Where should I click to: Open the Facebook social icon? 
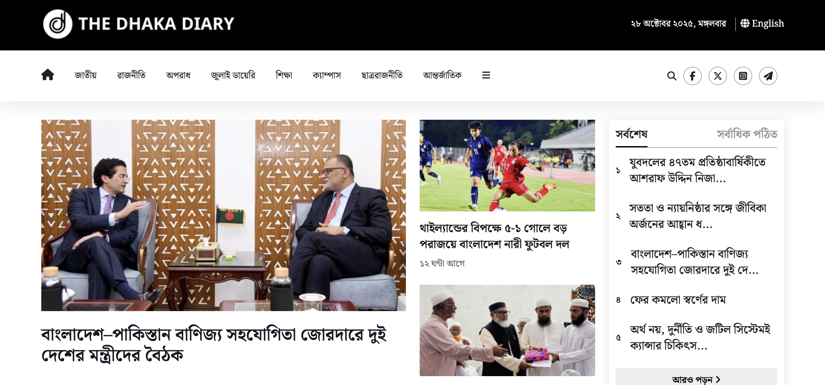[692, 76]
